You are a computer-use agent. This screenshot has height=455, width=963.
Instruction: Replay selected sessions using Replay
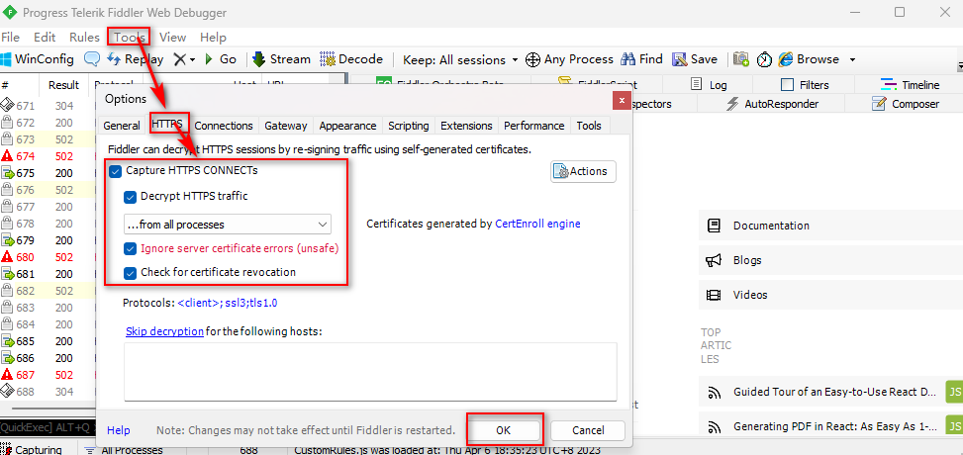coord(135,59)
